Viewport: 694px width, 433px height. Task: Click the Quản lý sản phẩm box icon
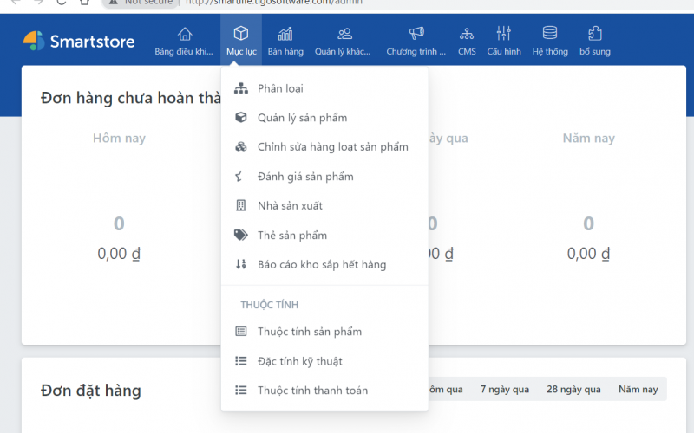(241, 118)
